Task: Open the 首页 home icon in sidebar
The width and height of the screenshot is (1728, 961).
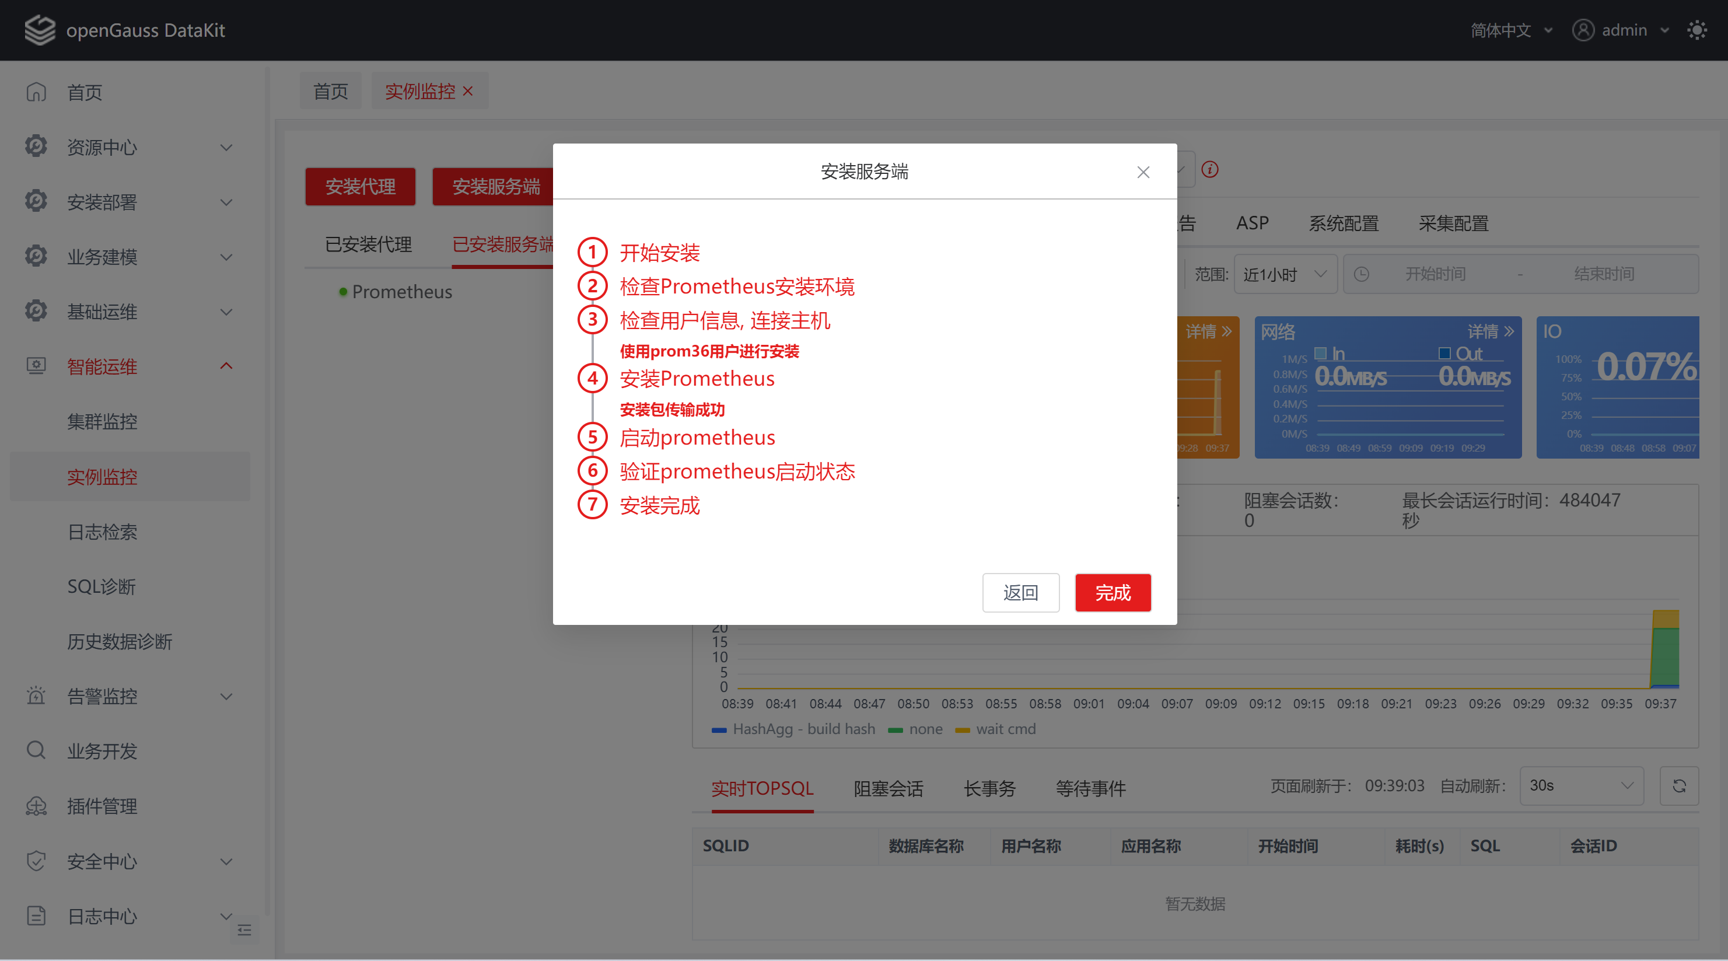Action: click(x=36, y=93)
